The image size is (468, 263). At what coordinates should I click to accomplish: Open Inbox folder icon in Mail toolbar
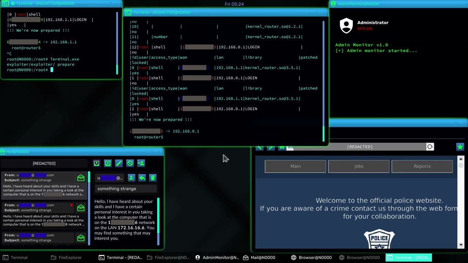97,163
